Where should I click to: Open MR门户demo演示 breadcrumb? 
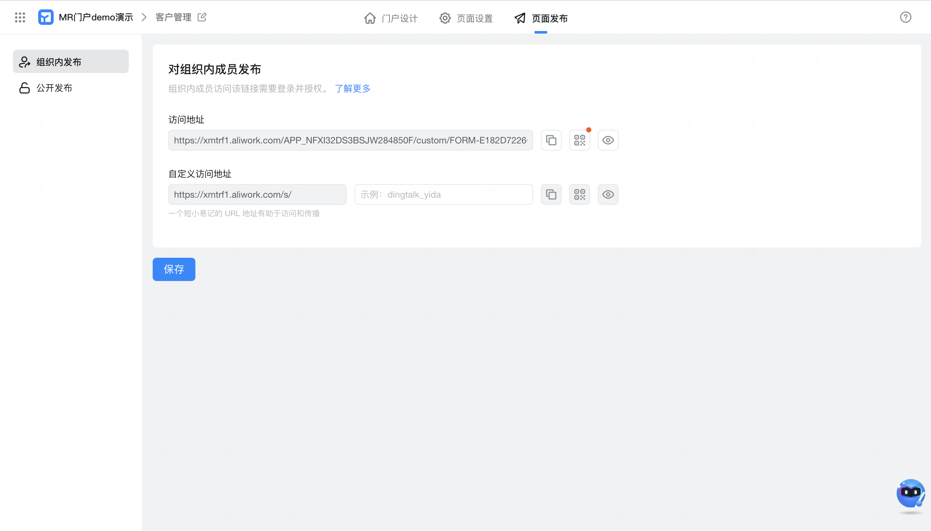(x=96, y=17)
